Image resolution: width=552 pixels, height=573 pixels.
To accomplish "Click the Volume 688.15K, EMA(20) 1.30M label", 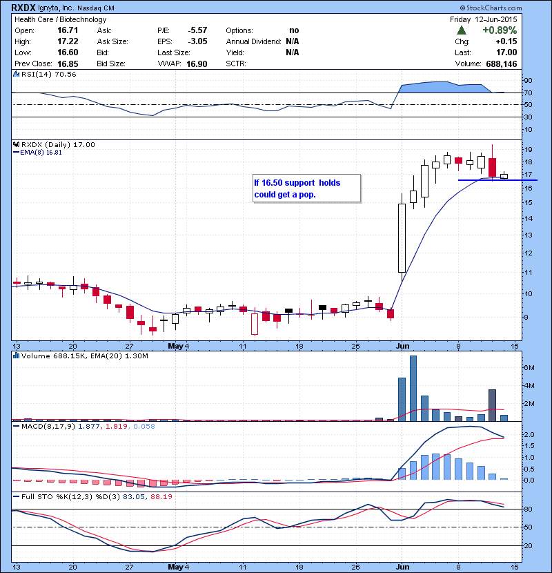I will (x=85, y=356).
